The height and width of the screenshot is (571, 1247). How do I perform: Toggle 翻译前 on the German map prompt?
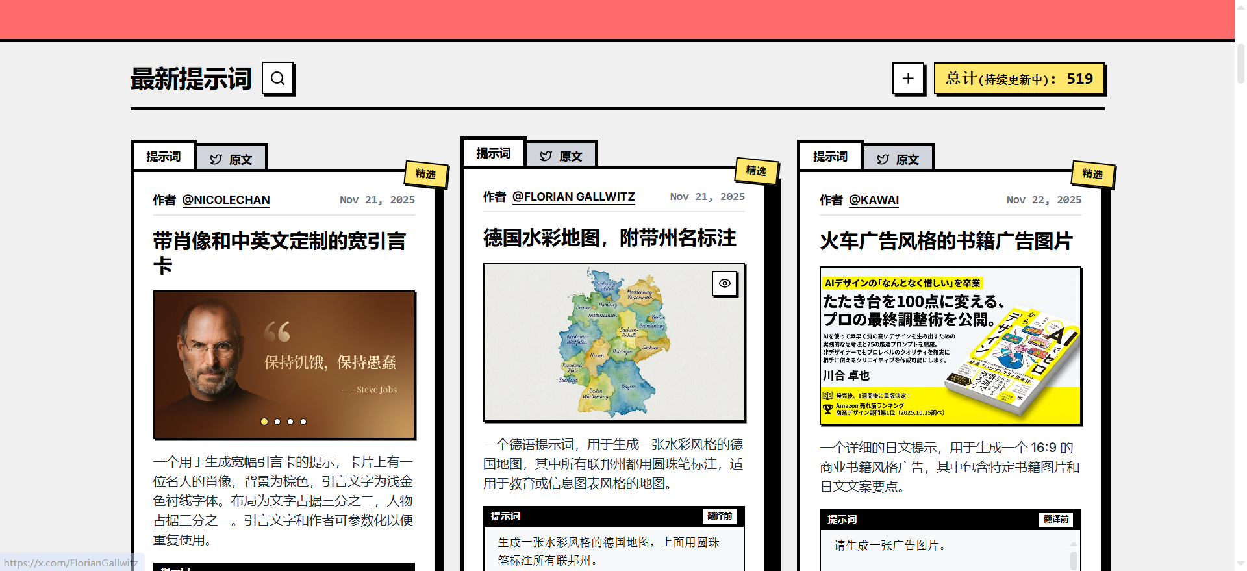click(x=720, y=516)
